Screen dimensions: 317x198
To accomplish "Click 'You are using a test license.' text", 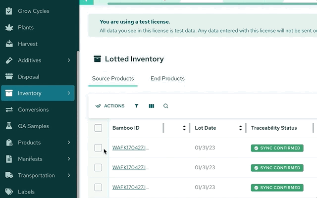I will [x=135, y=22].
